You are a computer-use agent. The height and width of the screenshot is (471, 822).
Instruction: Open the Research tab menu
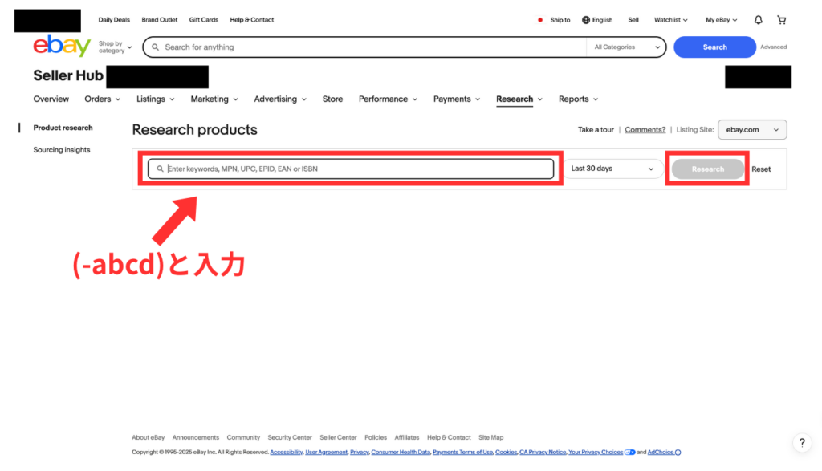pyautogui.click(x=519, y=99)
